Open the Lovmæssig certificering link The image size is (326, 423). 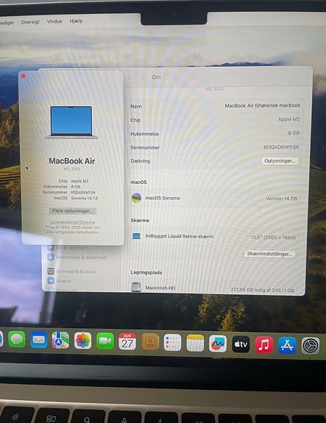point(73,222)
